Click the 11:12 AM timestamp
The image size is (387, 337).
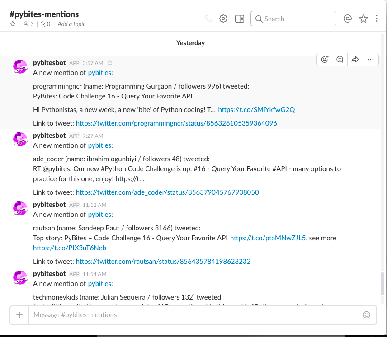[x=94, y=205]
